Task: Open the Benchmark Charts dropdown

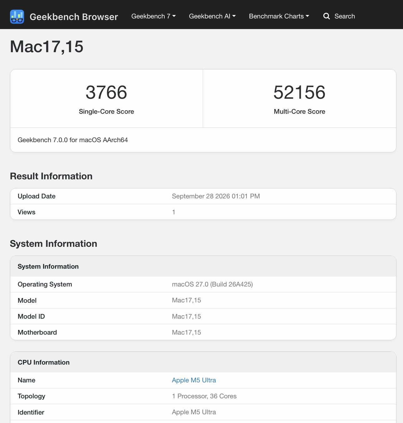Action: tap(279, 16)
